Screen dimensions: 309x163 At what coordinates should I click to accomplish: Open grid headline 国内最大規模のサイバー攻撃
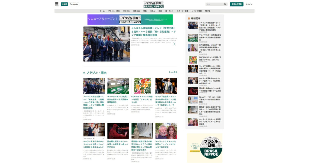point(118,144)
